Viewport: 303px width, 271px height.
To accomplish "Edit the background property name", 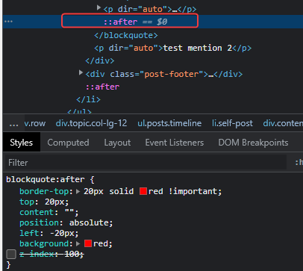I will tap(44, 243).
